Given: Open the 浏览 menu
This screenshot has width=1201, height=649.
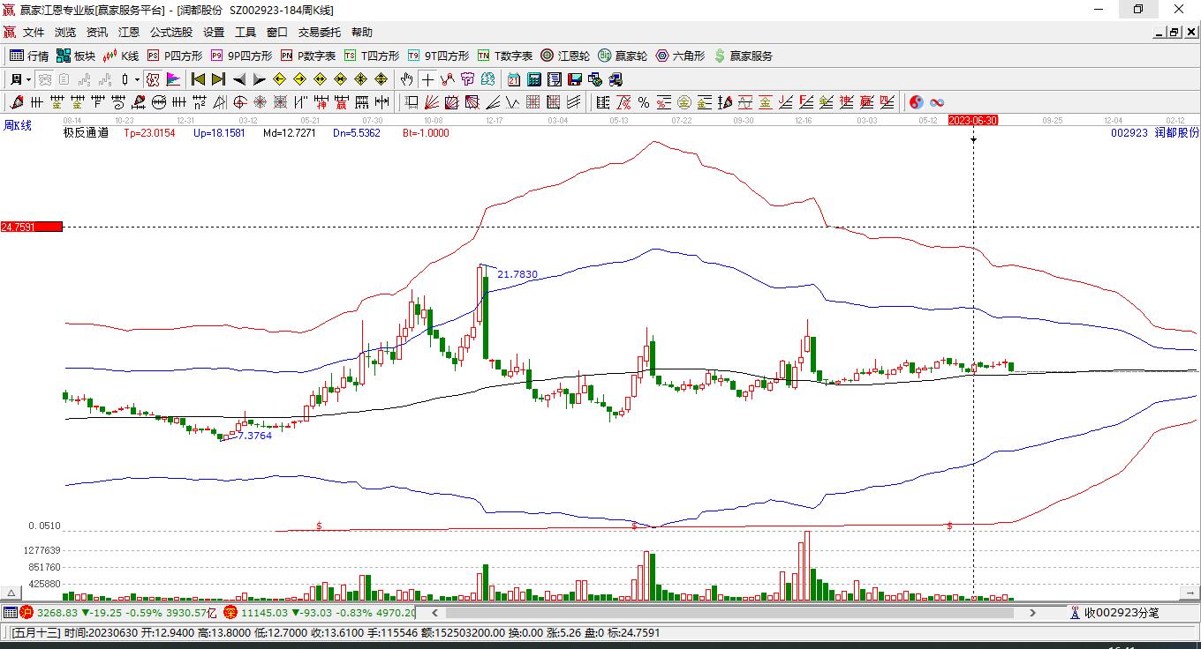Looking at the screenshot, I should (65, 33).
